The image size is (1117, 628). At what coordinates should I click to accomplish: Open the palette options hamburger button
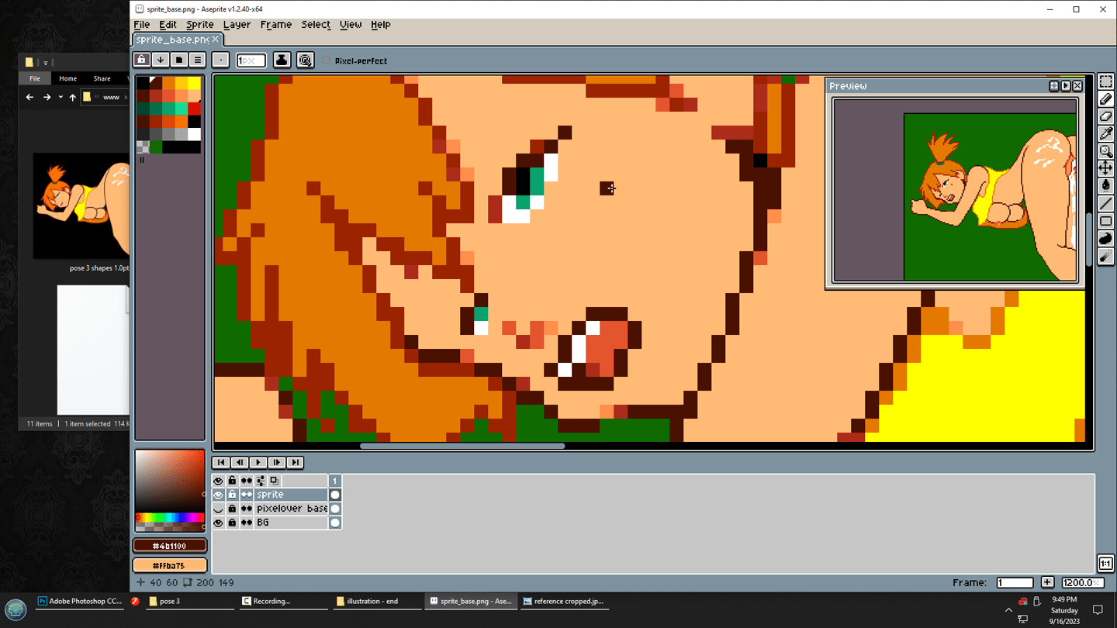point(198,60)
